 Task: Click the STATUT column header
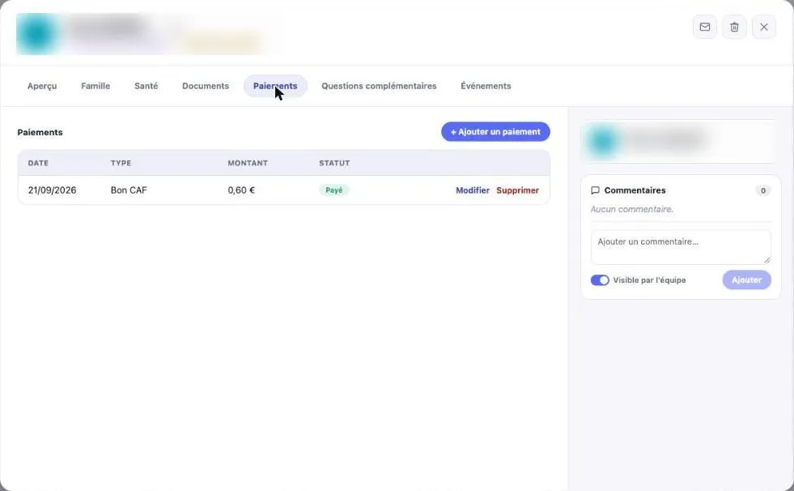click(334, 163)
